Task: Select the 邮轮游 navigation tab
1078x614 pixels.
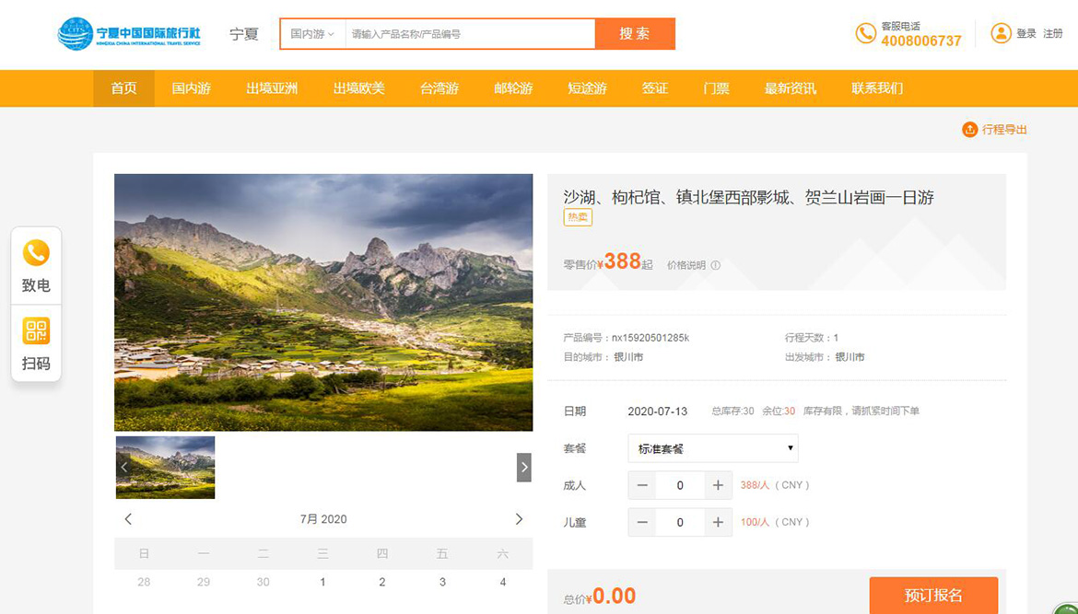Action: (513, 88)
